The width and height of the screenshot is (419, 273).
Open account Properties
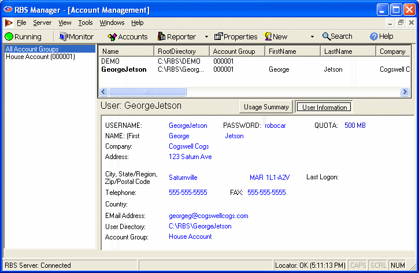236,36
